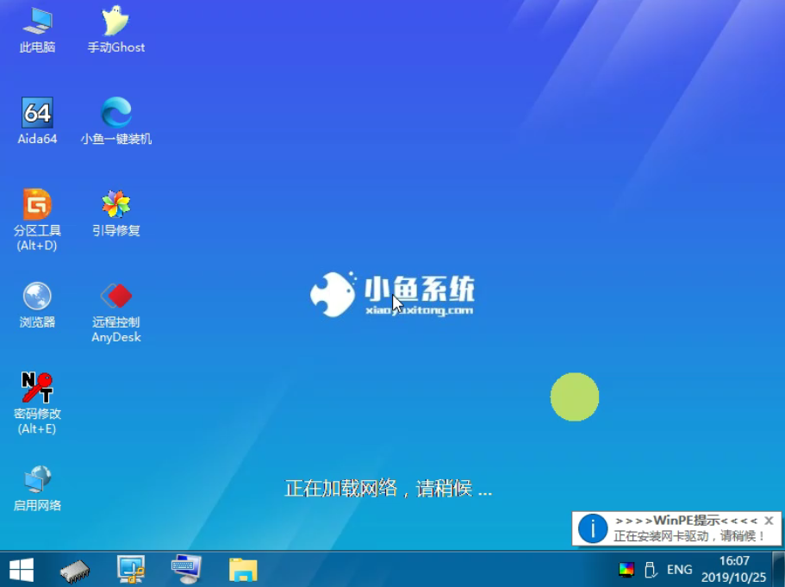Open the 密码修改 password reset tool
785x587 pixels.
36,390
